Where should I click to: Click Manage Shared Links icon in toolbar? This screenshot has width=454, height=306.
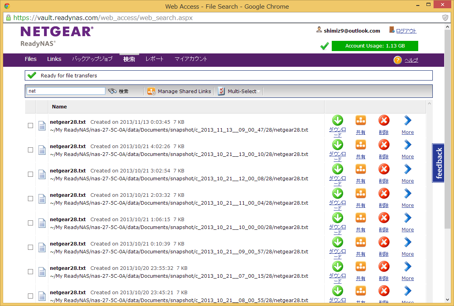tap(151, 91)
